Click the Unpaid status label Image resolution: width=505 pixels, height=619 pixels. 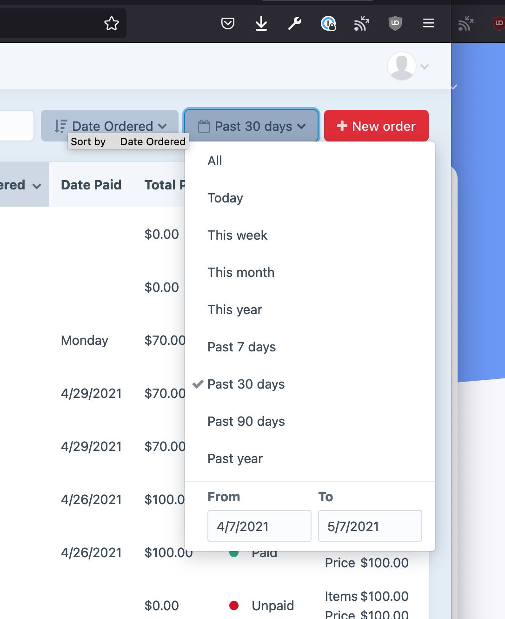273,606
